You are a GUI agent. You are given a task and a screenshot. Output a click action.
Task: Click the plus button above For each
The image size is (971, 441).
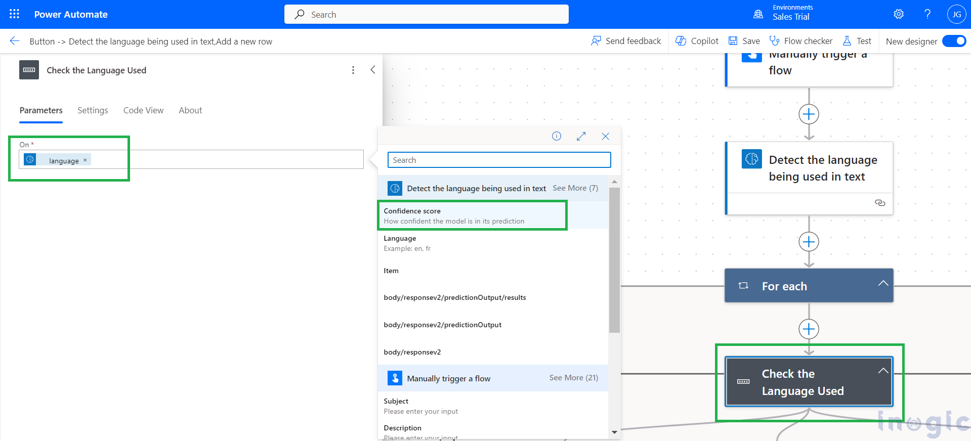[x=809, y=242]
